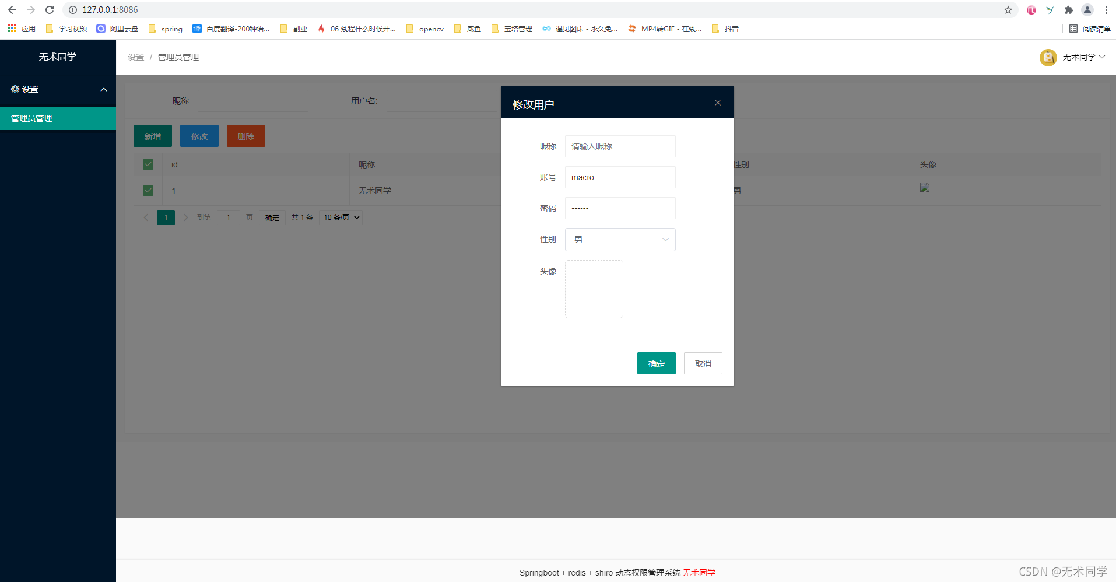
Task: Click pagination page number 1
Action: [166, 218]
